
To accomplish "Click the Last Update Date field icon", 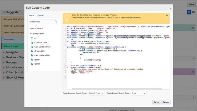I will coord(32,47).
